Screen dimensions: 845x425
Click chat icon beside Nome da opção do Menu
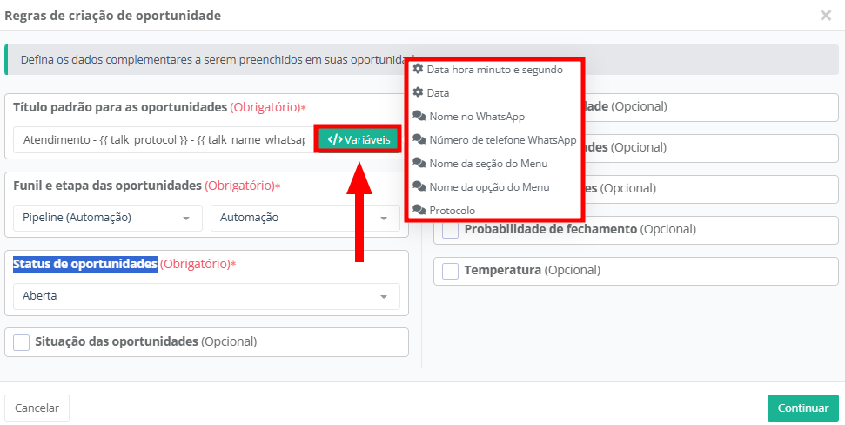tap(419, 186)
